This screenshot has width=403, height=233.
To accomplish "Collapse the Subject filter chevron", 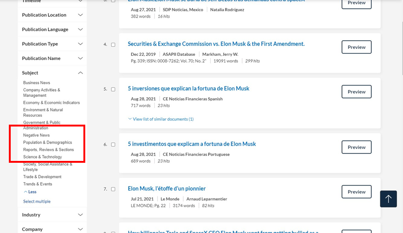I will pyautogui.click(x=80, y=73).
